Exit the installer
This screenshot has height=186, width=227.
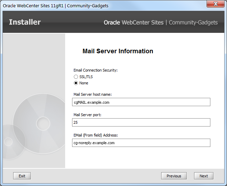(22, 176)
